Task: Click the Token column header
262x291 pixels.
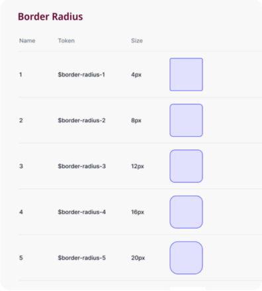Action: 66,41
